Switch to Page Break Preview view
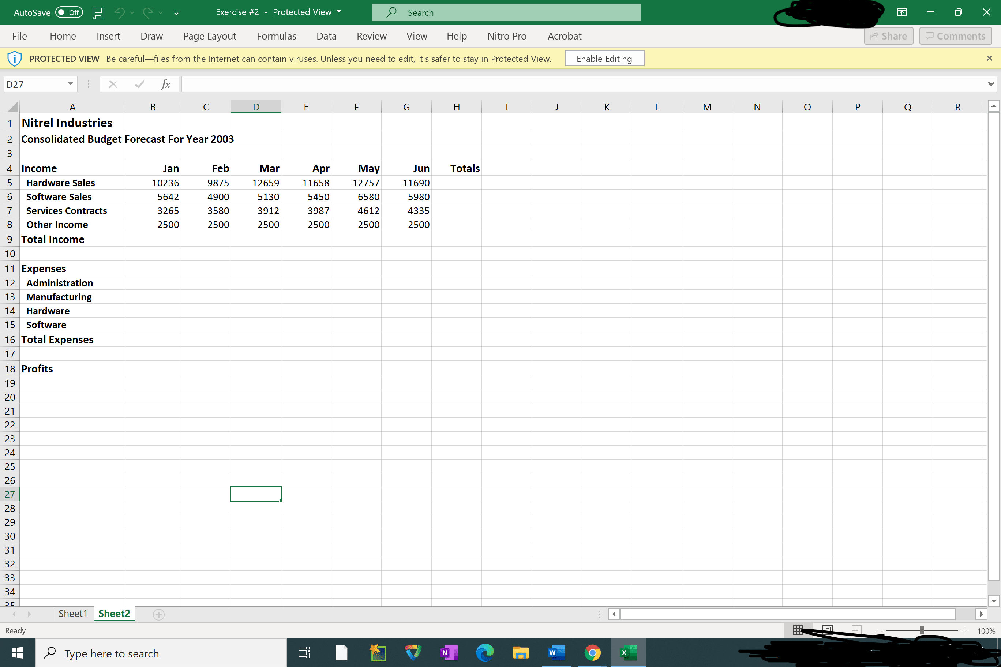The height and width of the screenshot is (667, 1001). (x=856, y=630)
